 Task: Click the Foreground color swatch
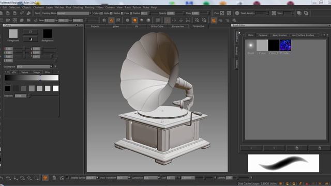pos(13,34)
